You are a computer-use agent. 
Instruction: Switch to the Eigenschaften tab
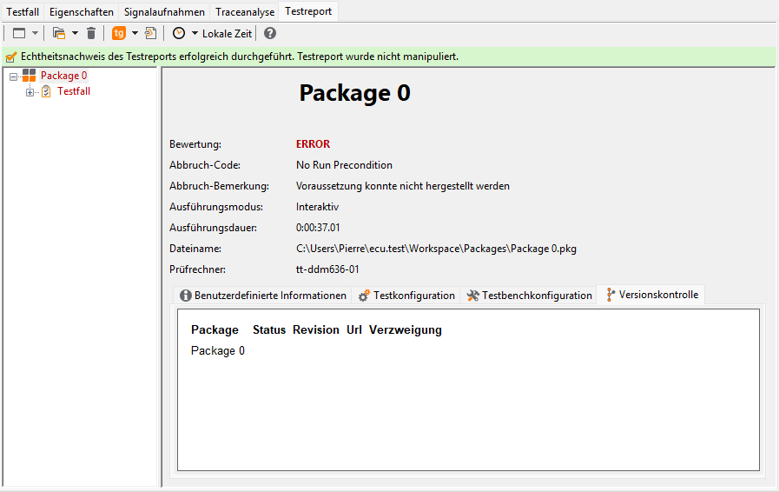(82, 12)
